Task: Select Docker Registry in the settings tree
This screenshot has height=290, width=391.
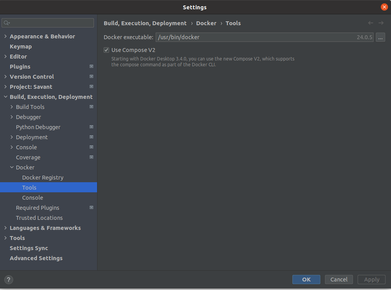Action: pyautogui.click(x=43, y=178)
